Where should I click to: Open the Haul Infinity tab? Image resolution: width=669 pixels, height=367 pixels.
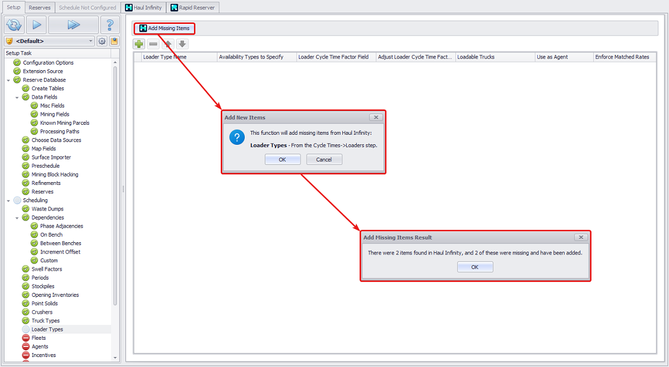coord(143,8)
